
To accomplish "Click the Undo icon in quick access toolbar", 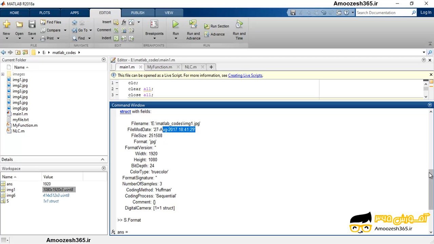I will click(323, 13).
